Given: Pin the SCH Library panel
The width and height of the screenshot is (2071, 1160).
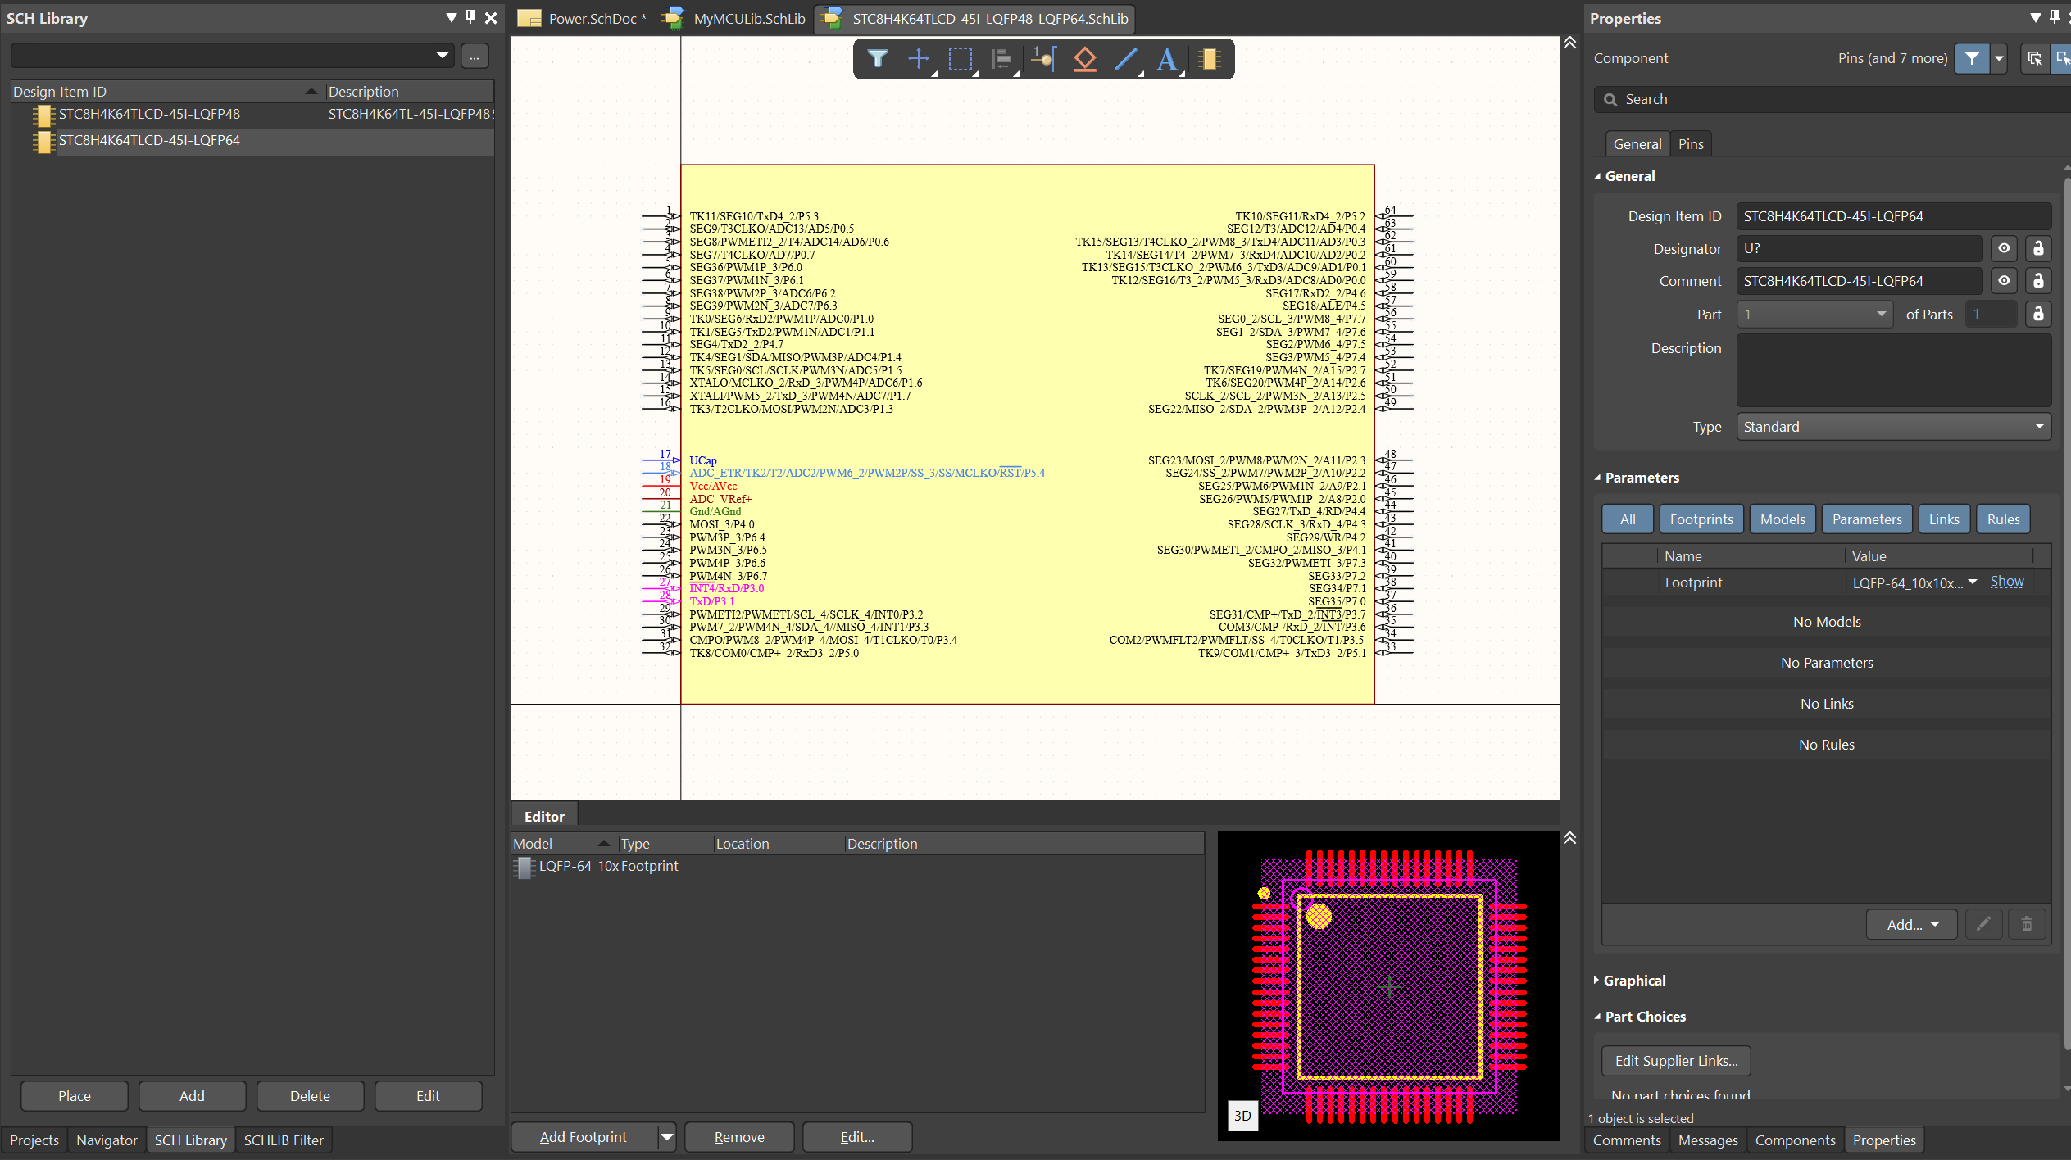Looking at the screenshot, I should [x=470, y=17].
